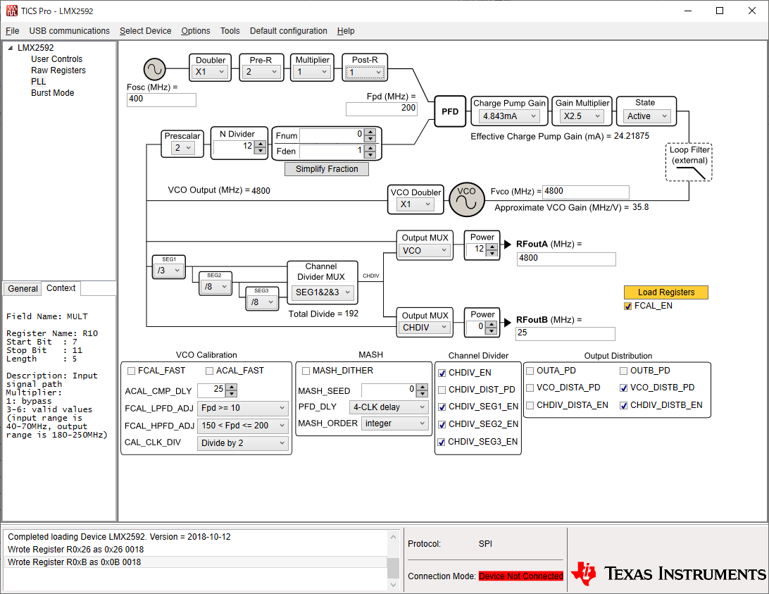This screenshot has width=769, height=594.
Task: Open the Channel Divider MUX dropdown
Action: (323, 292)
